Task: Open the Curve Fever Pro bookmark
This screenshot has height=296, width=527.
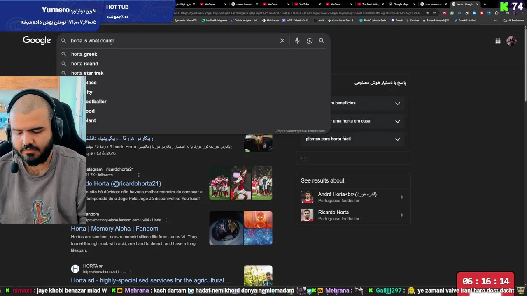Action: tap(341, 21)
